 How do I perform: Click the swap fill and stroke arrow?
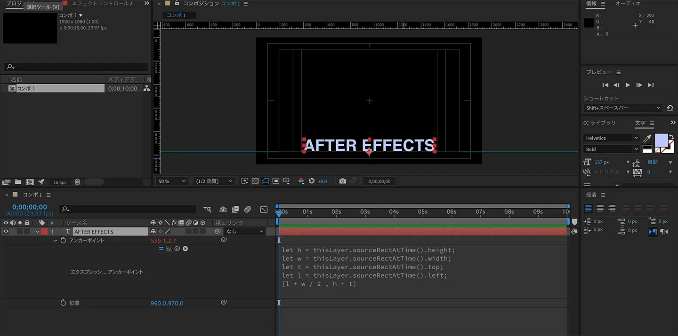click(671, 137)
